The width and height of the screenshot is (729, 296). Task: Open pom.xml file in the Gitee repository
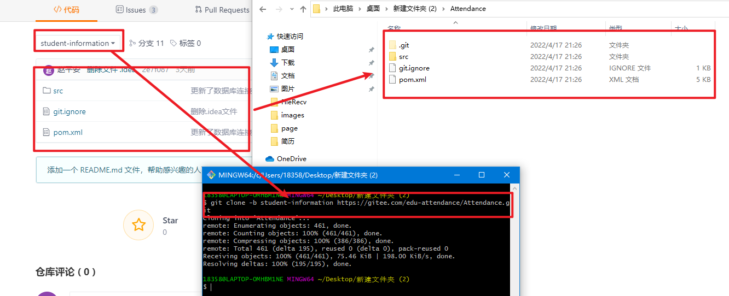(x=68, y=132)
